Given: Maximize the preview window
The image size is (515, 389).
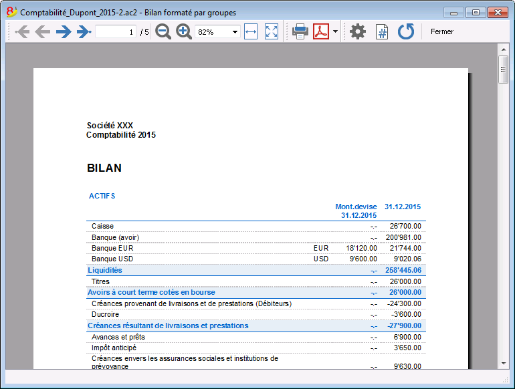Looking at the screenshot, I should 476,13.
